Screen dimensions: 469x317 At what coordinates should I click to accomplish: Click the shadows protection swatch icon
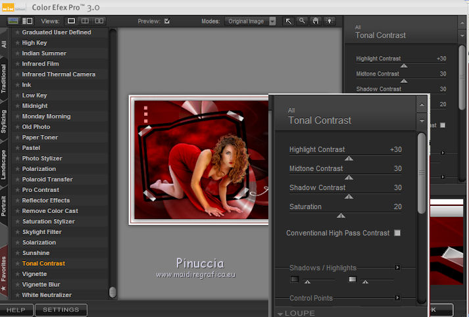(x=295, y=280)
